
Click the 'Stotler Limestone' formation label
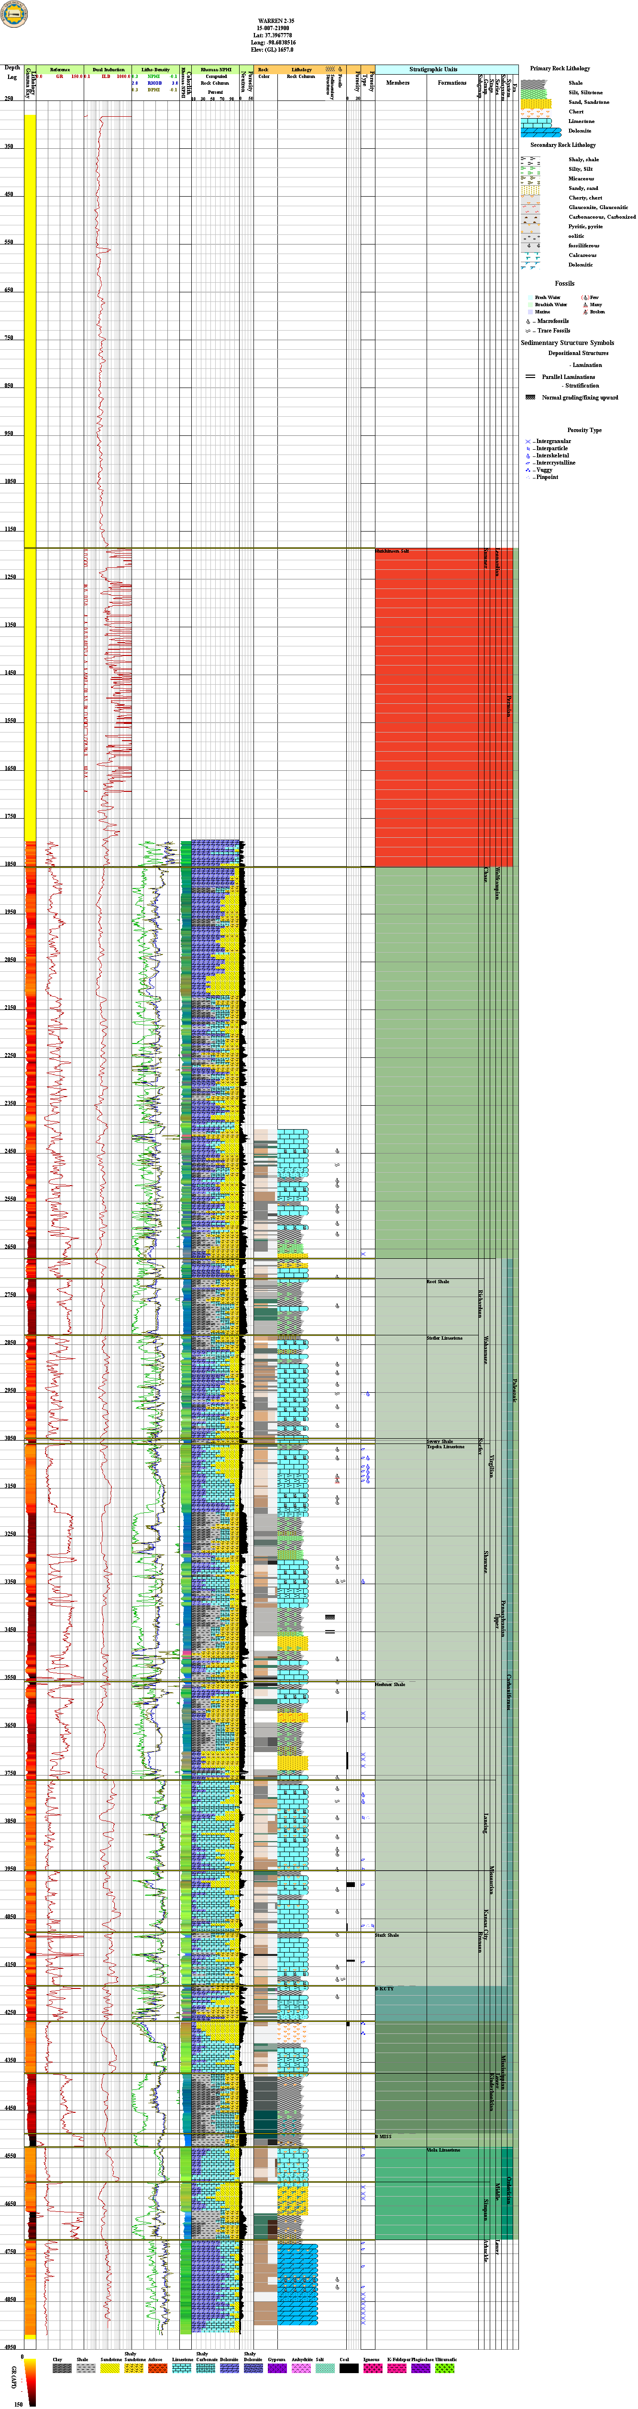pos(444,1338)
